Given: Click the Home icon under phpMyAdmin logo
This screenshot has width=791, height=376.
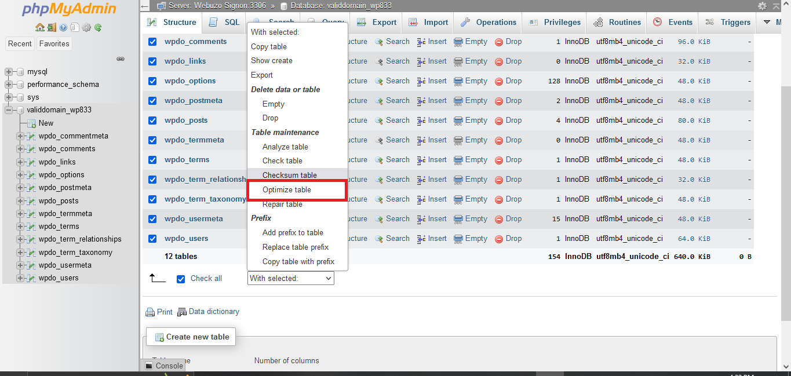Looking at the screenshot, I should [39, 27].
